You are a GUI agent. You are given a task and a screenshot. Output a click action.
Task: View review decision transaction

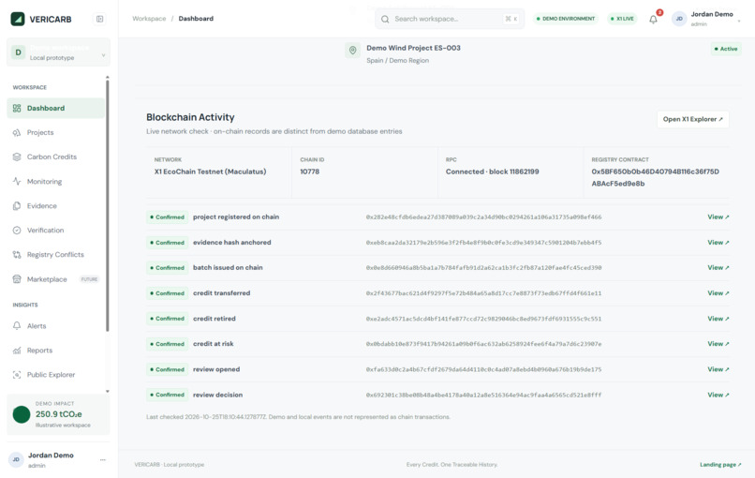pyautogui.click(x=718, y=395)
